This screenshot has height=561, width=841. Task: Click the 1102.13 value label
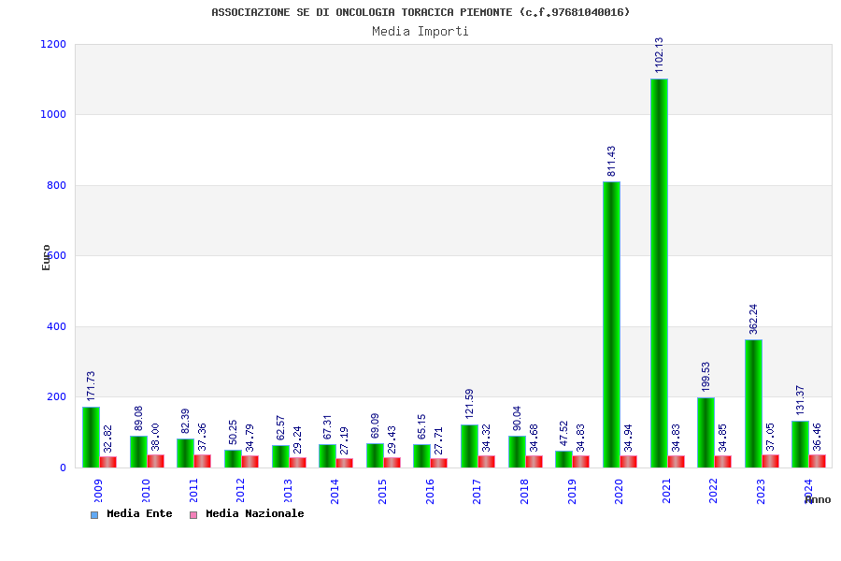659,55
